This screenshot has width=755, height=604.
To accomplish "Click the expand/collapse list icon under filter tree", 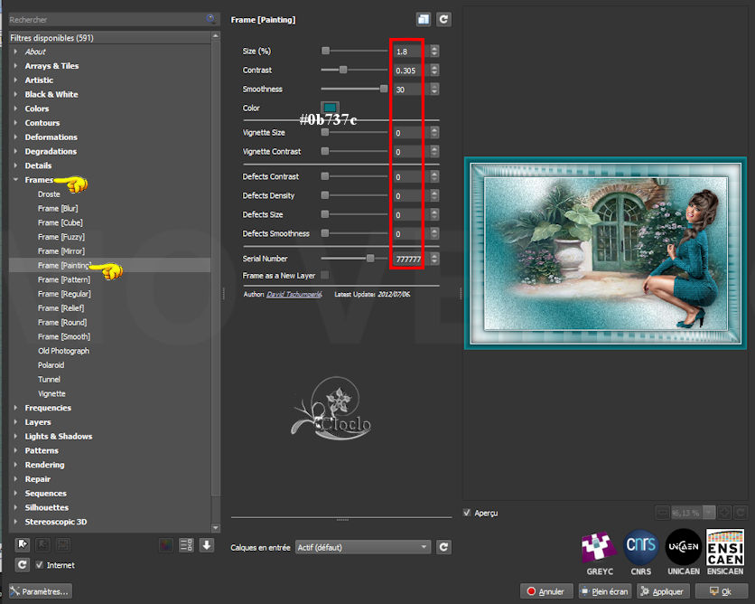I will pos(186,544).
